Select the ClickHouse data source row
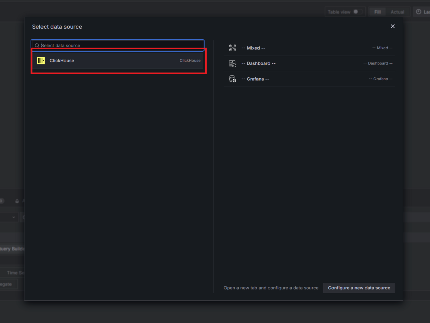Image resolution: width=430 pixels, height=323 pixels. (118, 61)
